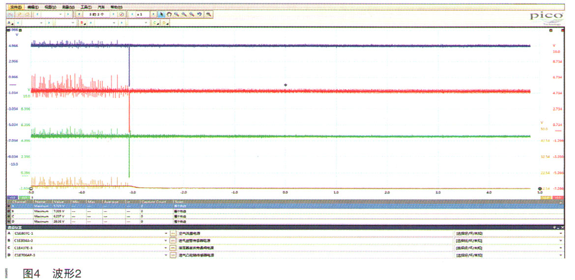Click the diamond trigger marker on graph
This screenshot has height=280, width=575.
pos(286,85)
